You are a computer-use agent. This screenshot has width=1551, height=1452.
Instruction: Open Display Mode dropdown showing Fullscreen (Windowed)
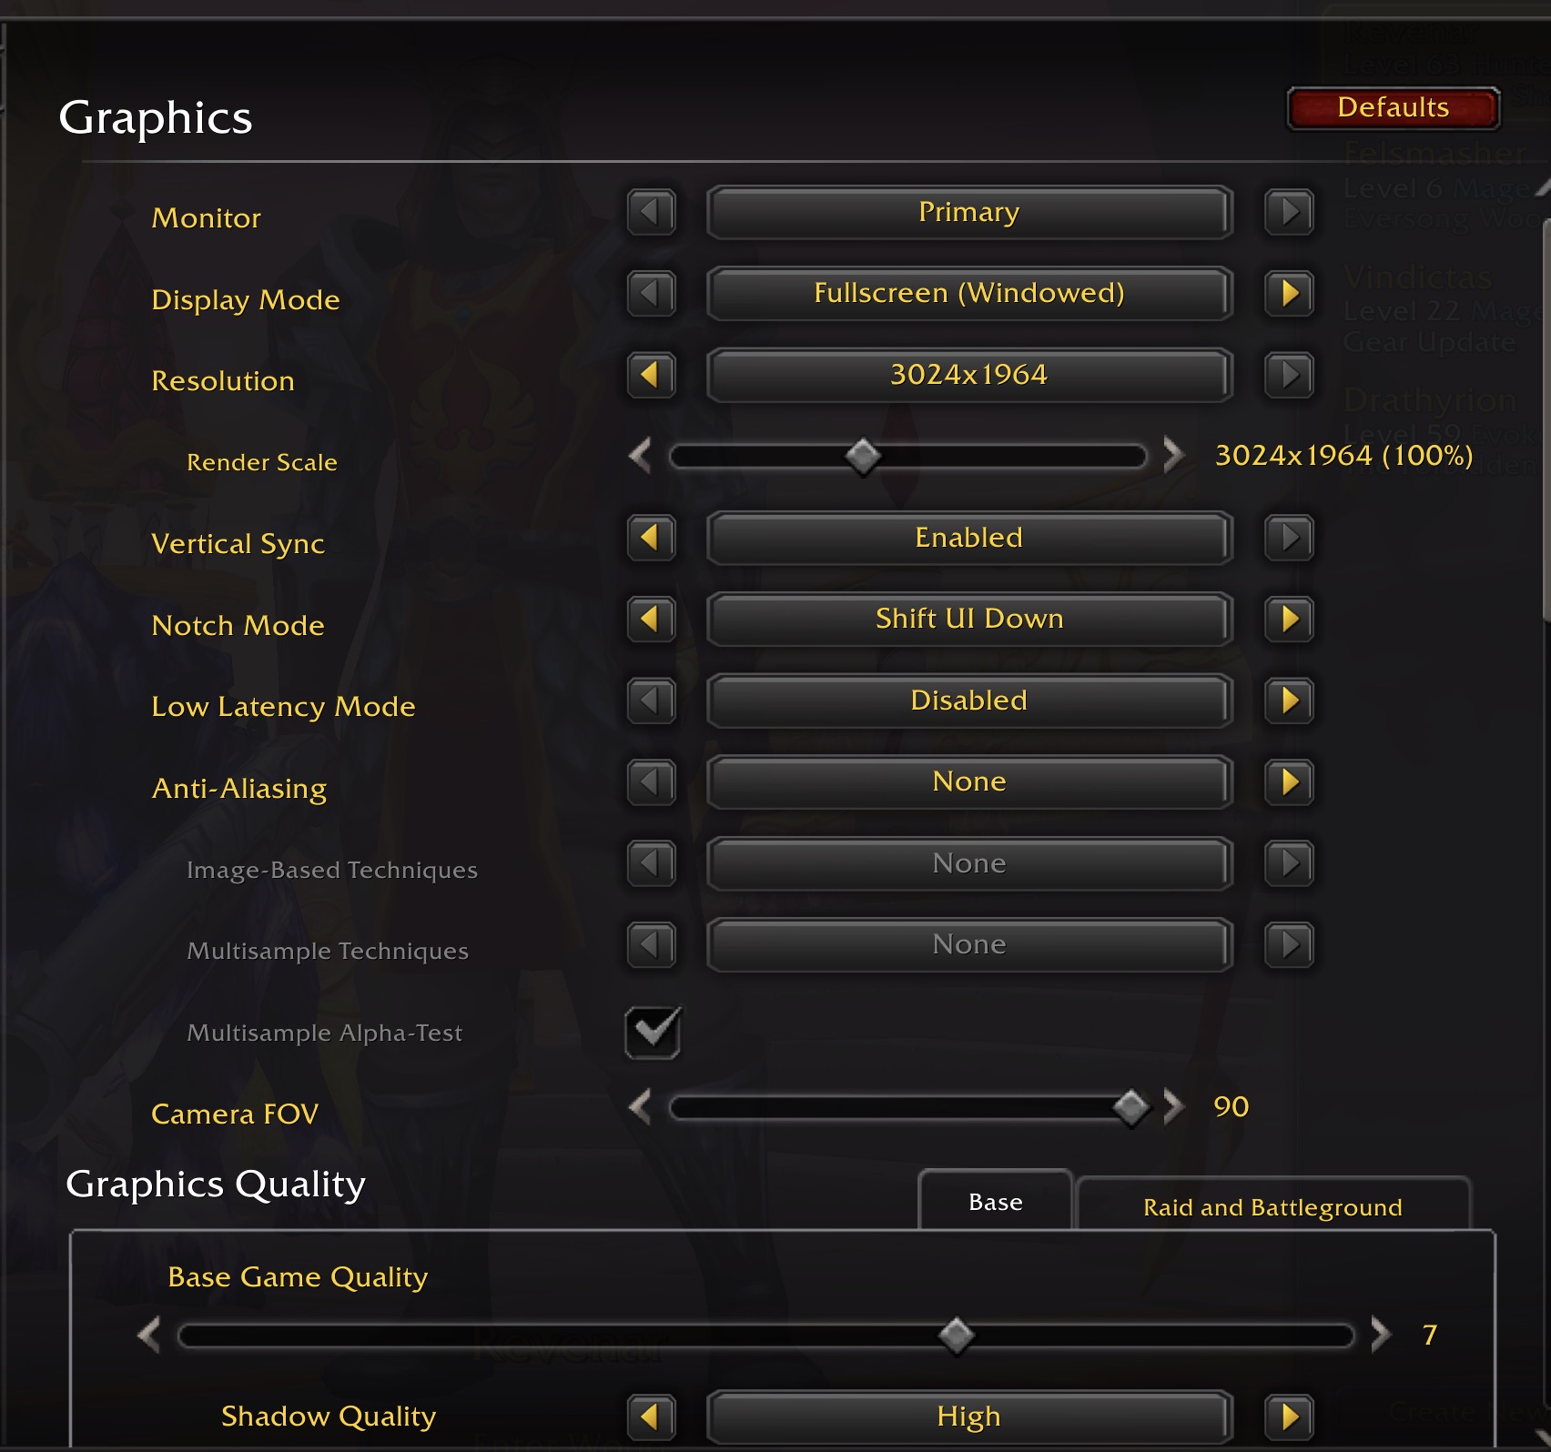(x=969, y=293)
